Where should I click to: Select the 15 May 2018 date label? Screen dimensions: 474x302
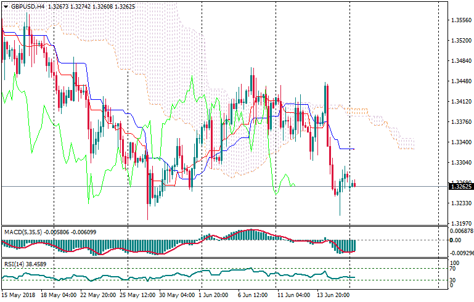[19, 295]
